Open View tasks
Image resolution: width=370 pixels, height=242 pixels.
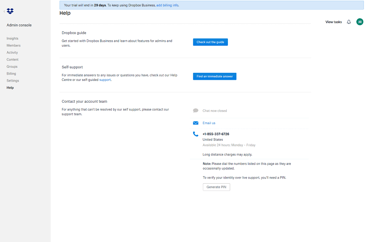pos(333,22)
